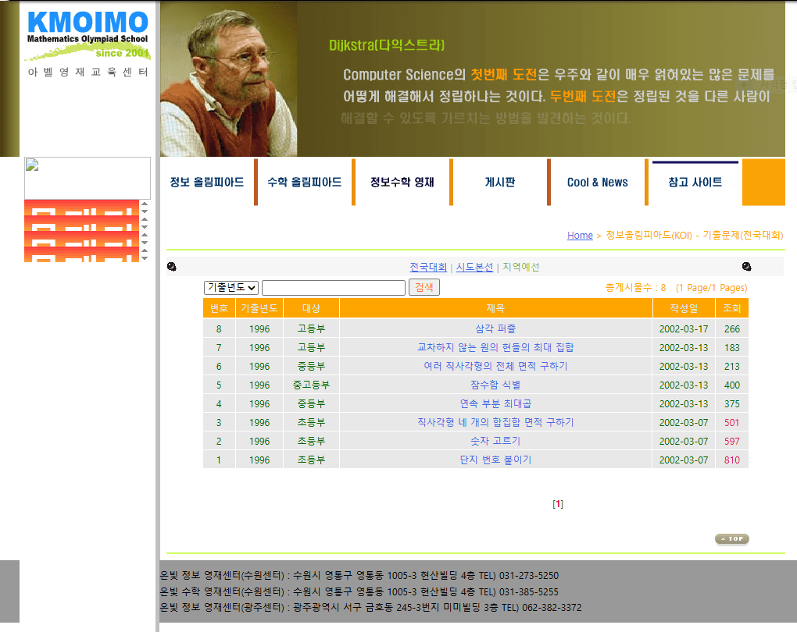Click 중고등부 cell in row 5
The image size is (797, 632).
point(311,385)
